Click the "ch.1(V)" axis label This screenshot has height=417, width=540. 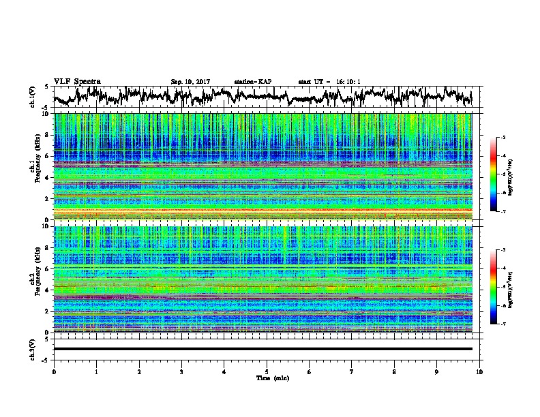(x=32, y=97)
